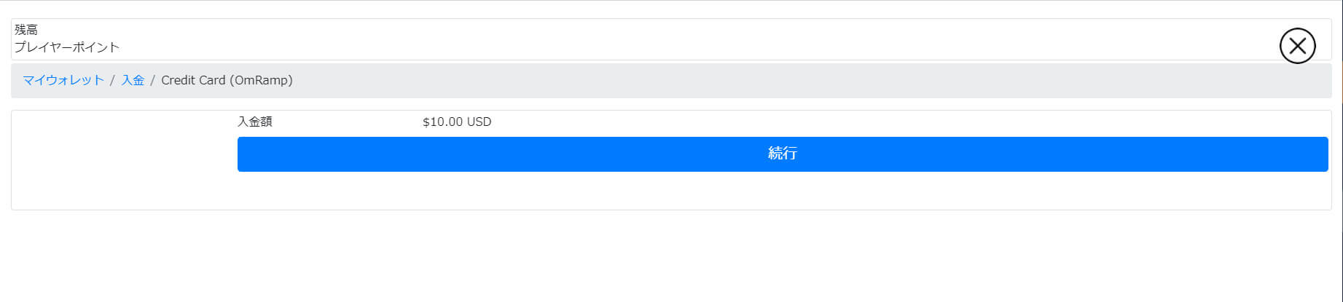
Task: Click the プレイヤーポイント label
Action: pyautogui.click(x=67, y=47)
